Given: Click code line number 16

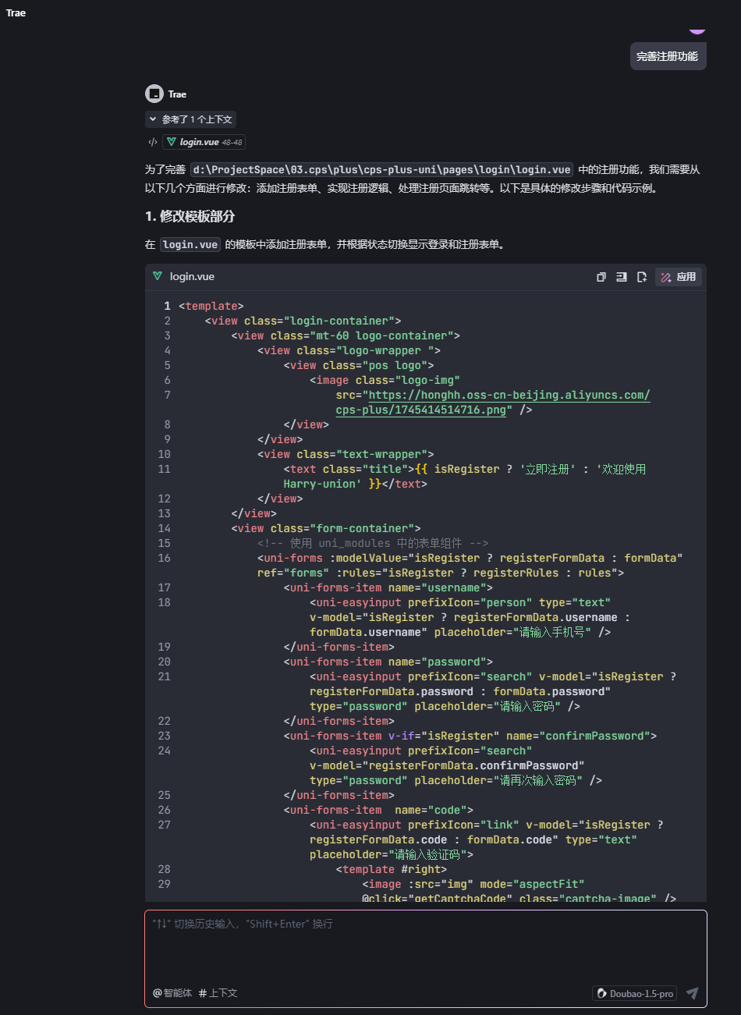Looking at the screenshot, I should (x=164, y=558).
